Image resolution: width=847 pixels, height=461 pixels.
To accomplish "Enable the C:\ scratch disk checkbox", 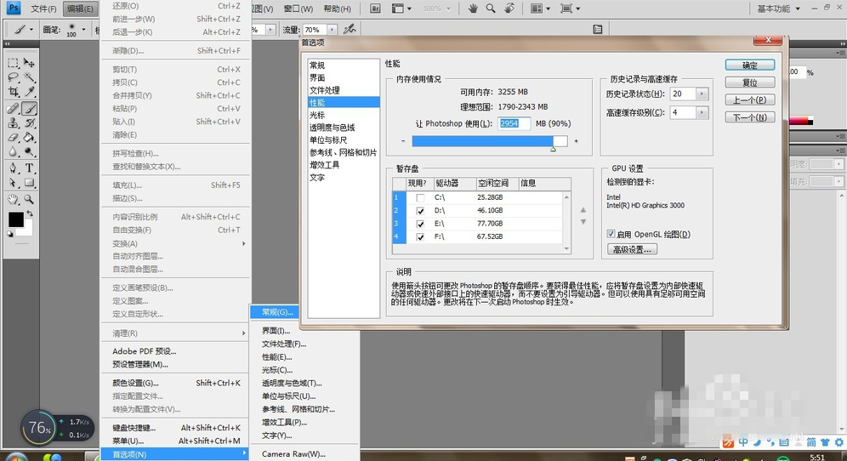I will click(x=420, y=198).
